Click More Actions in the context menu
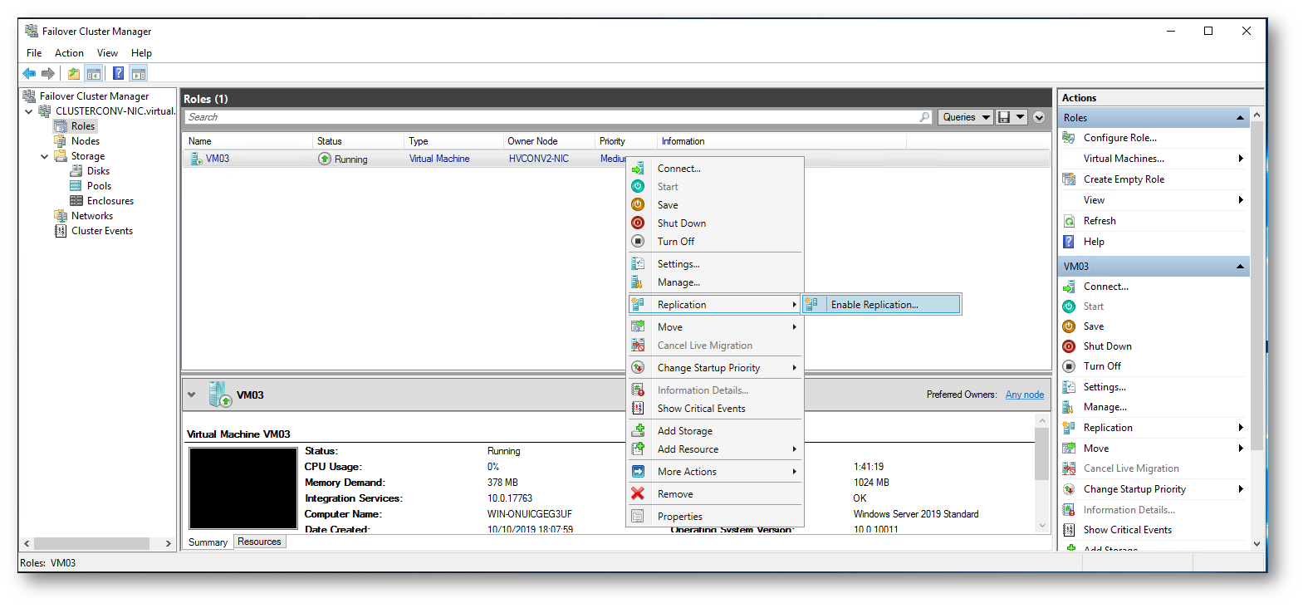Viewport: 1303px width, 608px height. point(715,472)
